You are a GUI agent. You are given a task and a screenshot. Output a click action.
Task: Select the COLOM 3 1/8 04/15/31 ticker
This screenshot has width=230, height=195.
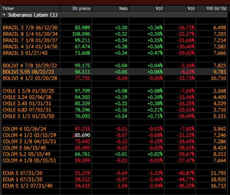point(29,141)
